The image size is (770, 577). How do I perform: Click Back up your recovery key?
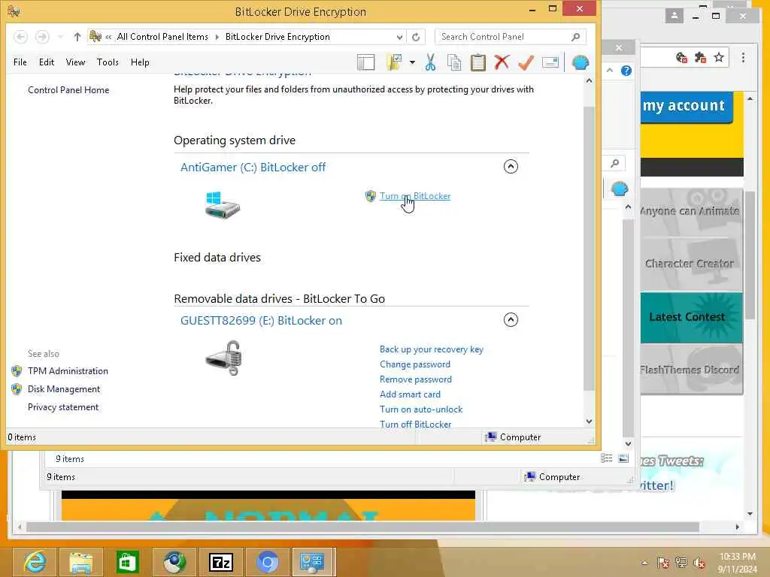click(431, 349)
